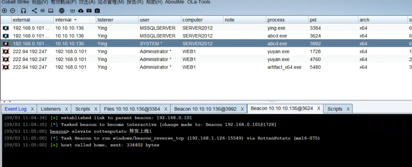
Task: Switch to target view laptop icon
Action: [x=51, y=11]
